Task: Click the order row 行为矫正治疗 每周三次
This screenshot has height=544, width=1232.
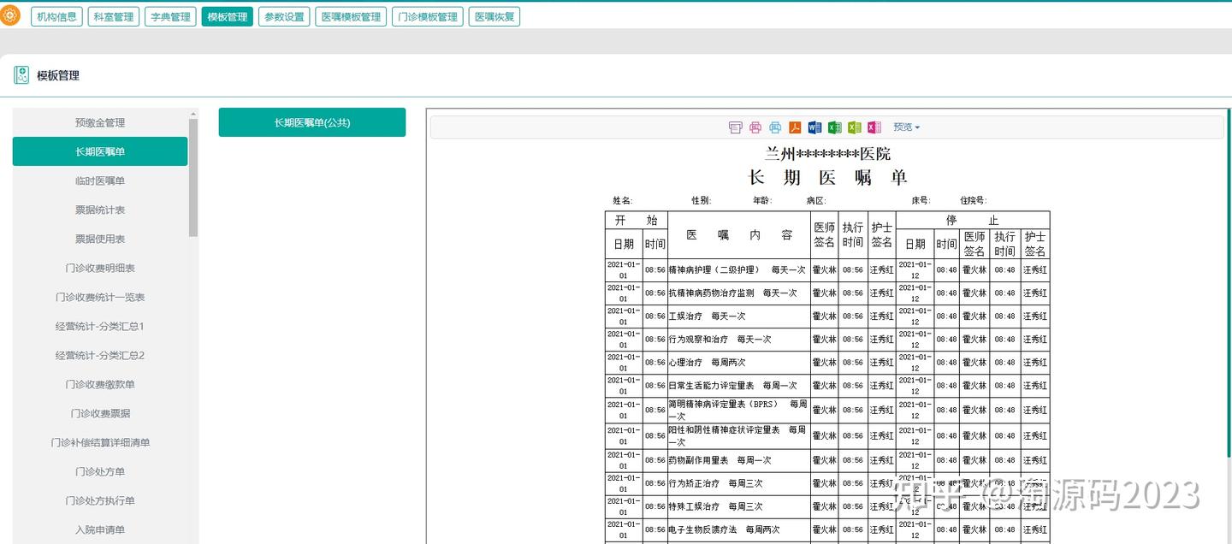Action: pyautogui.click(x=738, y=483)
